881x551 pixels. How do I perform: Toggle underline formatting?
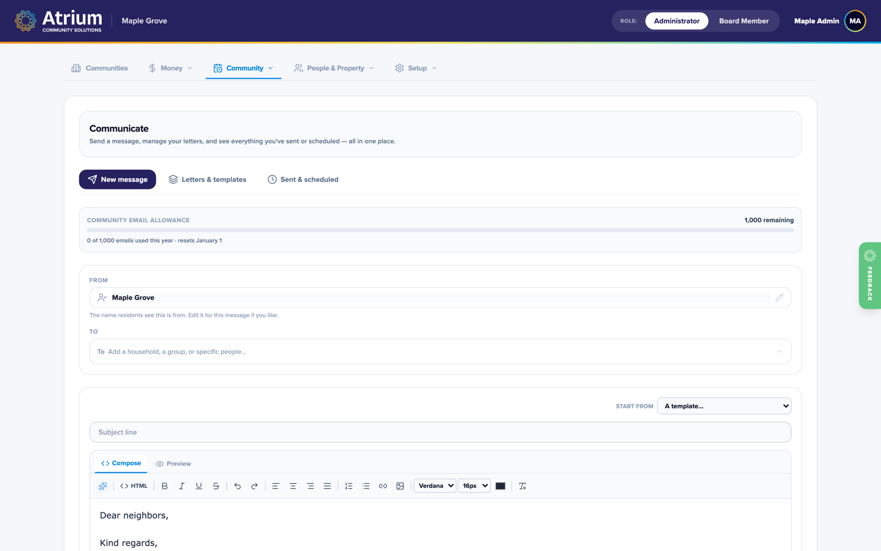(x=199, y=486)
